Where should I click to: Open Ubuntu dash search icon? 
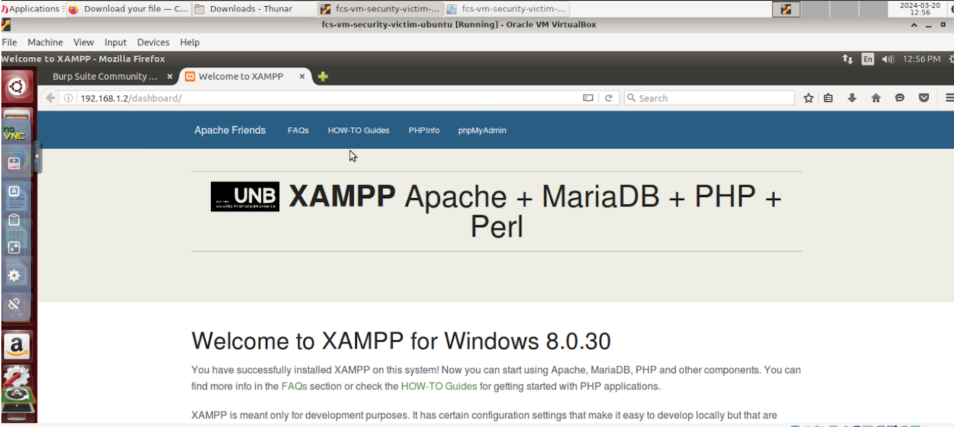click(x=17, y=87)
